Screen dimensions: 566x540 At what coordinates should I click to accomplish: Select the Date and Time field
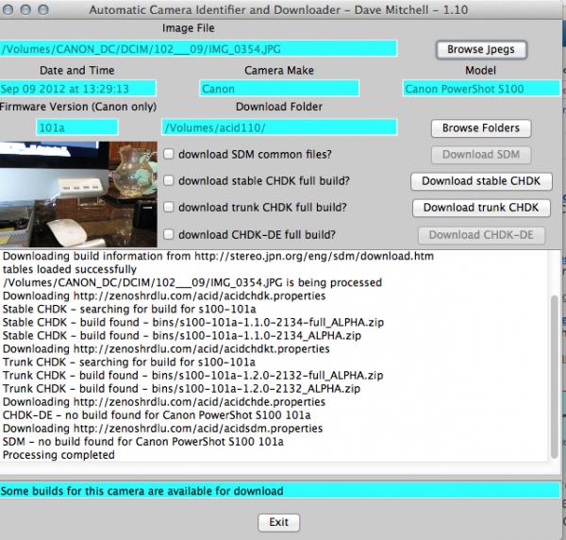(77, 89)
